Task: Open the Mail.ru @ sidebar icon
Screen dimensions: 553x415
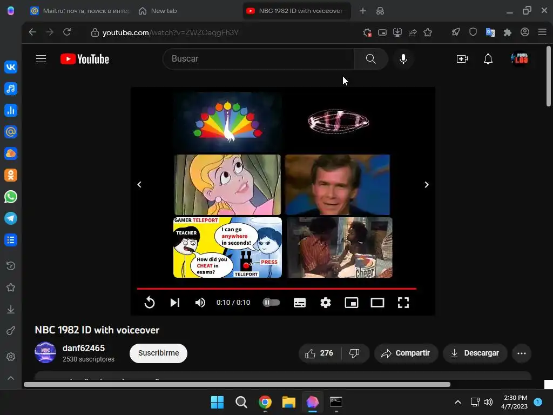Action: [11, 132]
